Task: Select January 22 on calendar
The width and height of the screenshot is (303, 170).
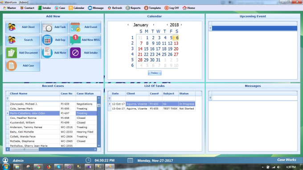Action: (x=146, y=54)
